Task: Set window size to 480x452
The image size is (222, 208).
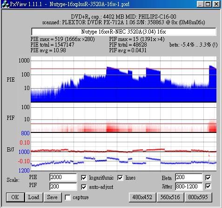Action: (142, 197)
